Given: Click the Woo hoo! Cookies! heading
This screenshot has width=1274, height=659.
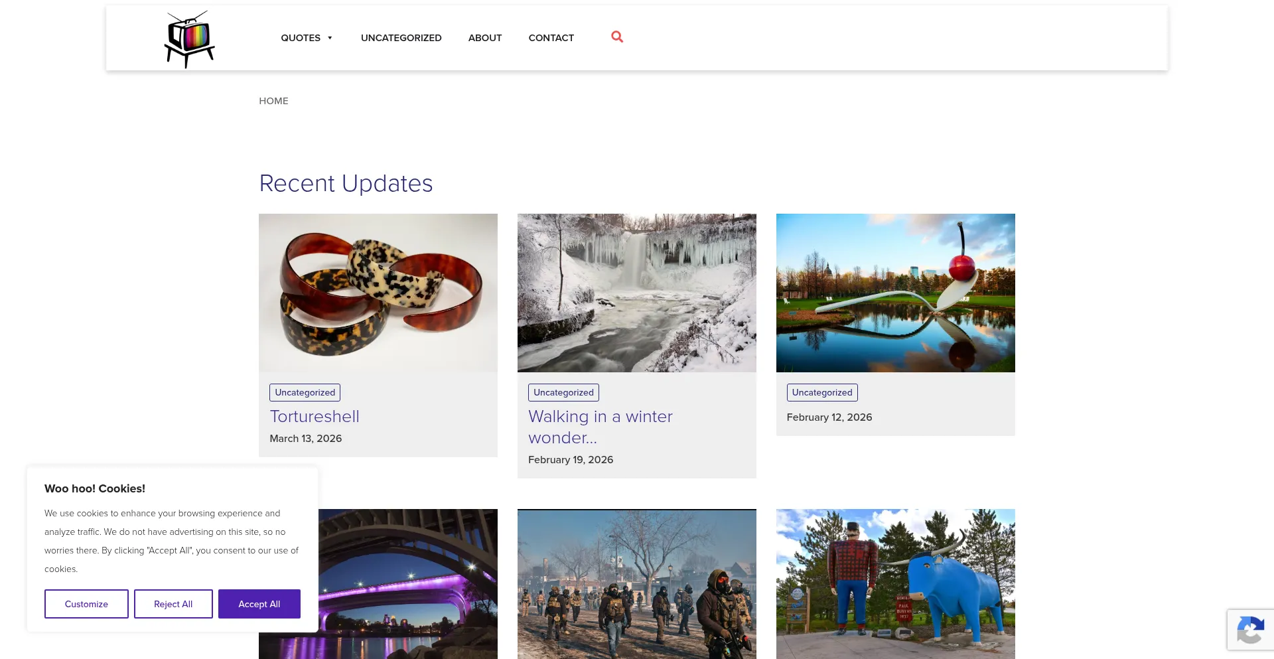Looking at the screenshot, I should 95,488.
